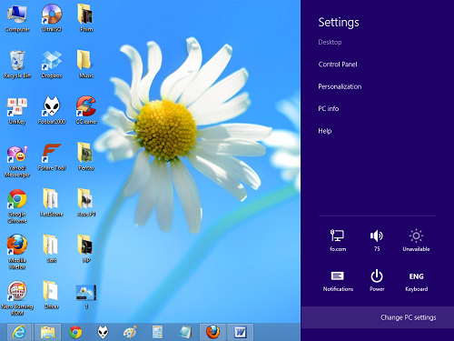Select the Soft folder on the desktop
Screen dimensions: 454x341
point(52,248)
